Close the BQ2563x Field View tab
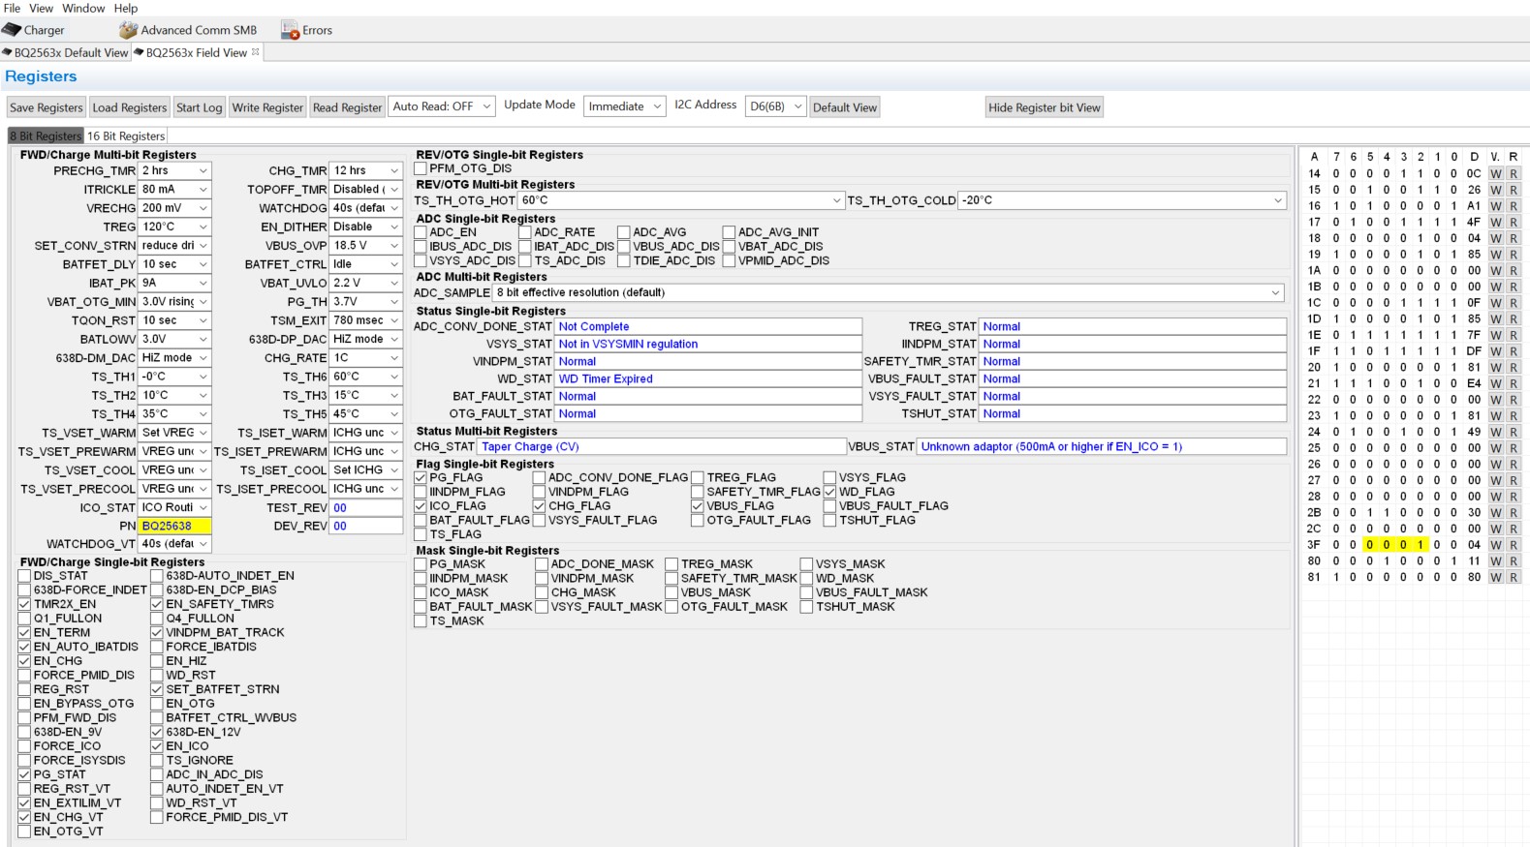Viewport: 1530px width, 847px height. click(256, 52)
